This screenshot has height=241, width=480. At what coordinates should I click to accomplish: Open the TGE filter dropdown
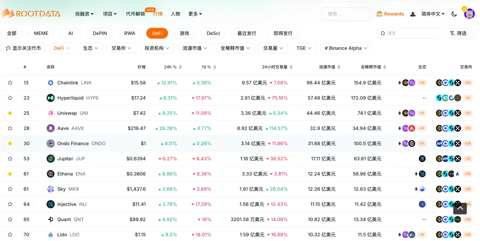tap(304, 48)
